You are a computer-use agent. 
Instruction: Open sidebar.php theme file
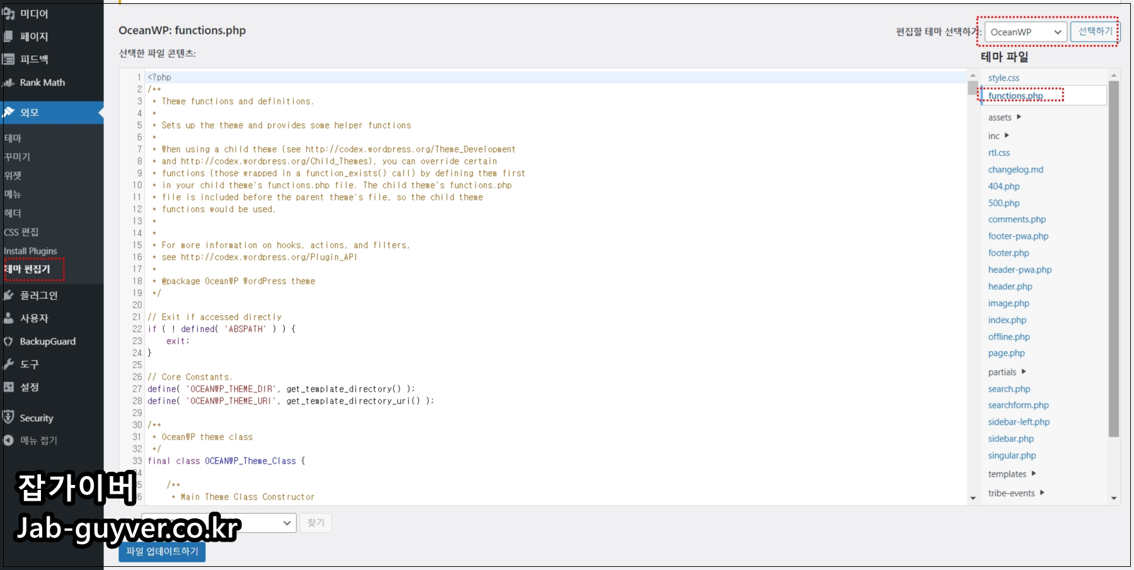(1011, 439)
